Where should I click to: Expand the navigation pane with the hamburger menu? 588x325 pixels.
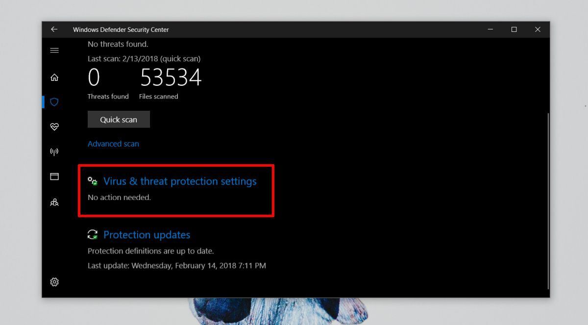tap(54, 50)
